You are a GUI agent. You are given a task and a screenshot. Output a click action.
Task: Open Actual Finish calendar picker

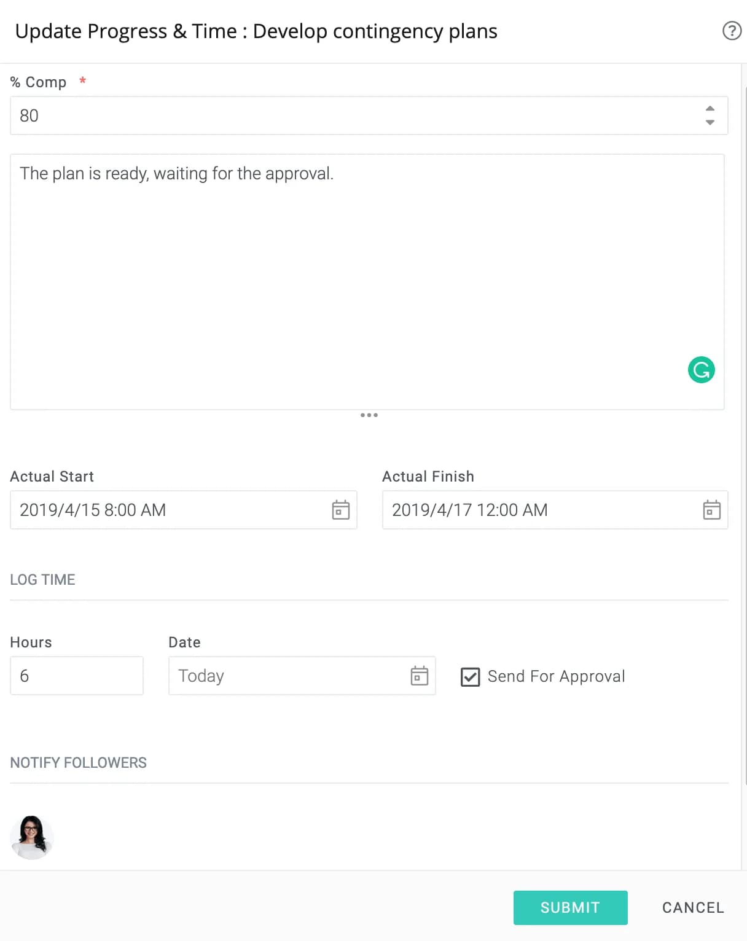[711, 510]
